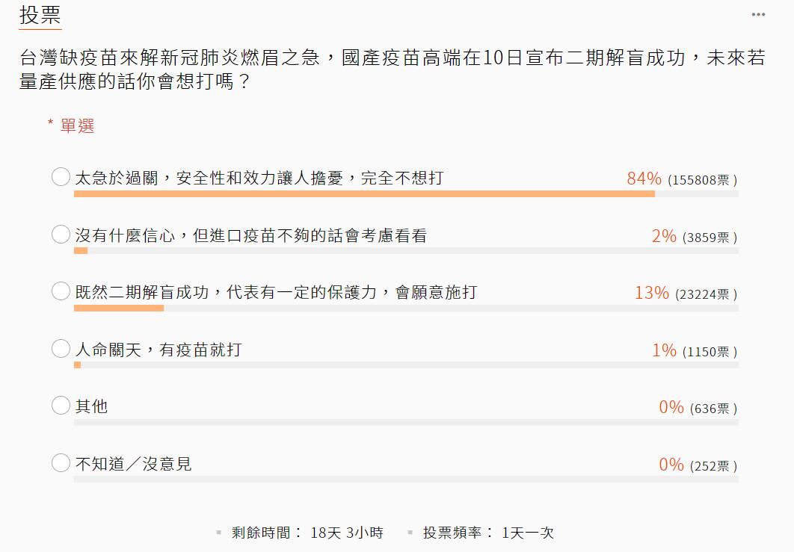Click the 84% result bar
The height and width of the screenshot is (552, 794).
point(364,194)
